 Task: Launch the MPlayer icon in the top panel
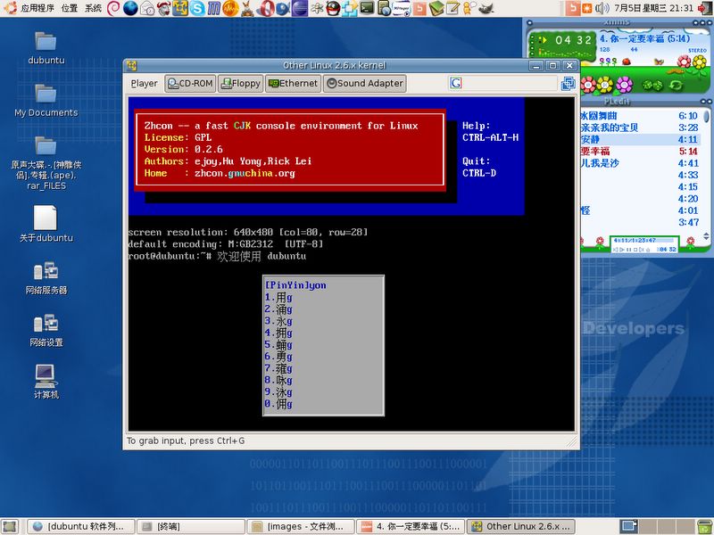[x=402, y=8]
